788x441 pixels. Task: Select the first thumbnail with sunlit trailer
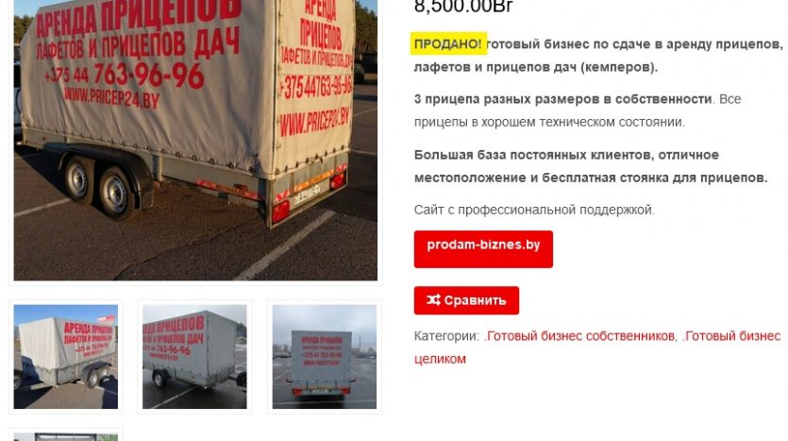coord(66,357)
